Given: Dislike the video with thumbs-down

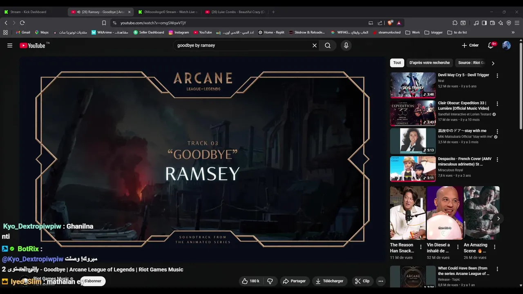Looking at the screenshot, I should pyautogui.click(x=270, y=281).
